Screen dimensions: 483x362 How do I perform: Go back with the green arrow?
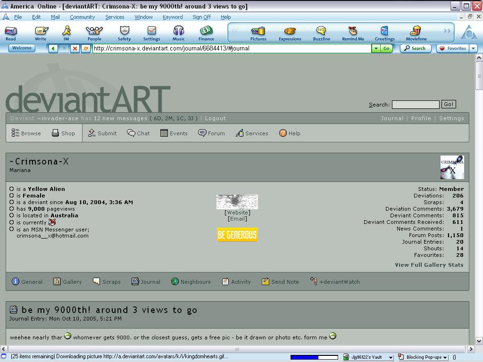click(53, 49)
